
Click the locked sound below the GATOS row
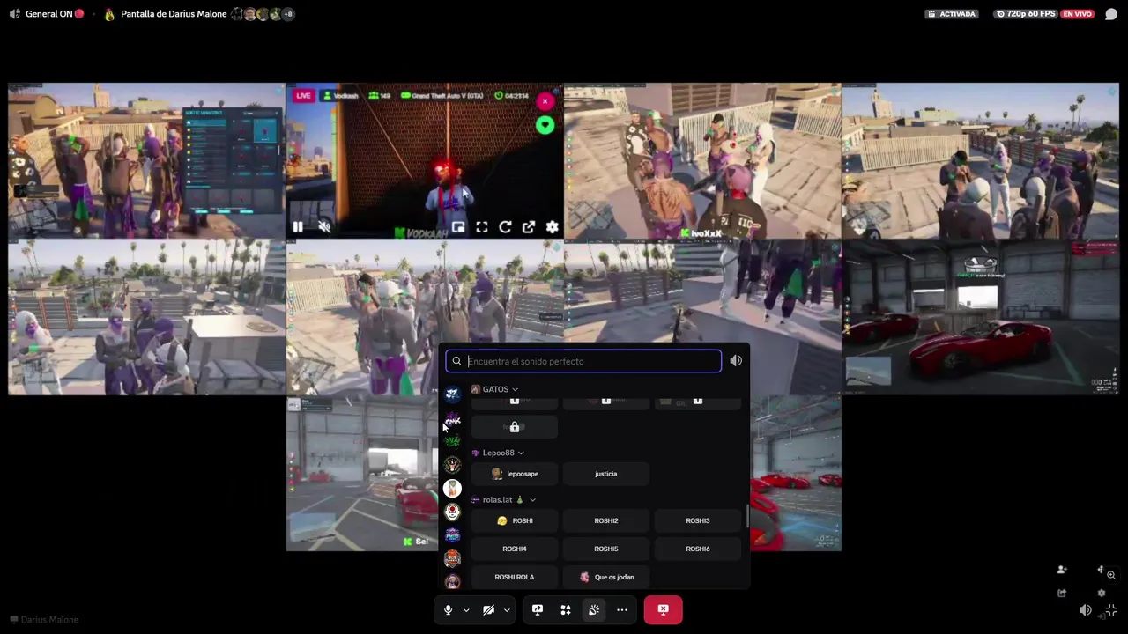coord(515,427)
